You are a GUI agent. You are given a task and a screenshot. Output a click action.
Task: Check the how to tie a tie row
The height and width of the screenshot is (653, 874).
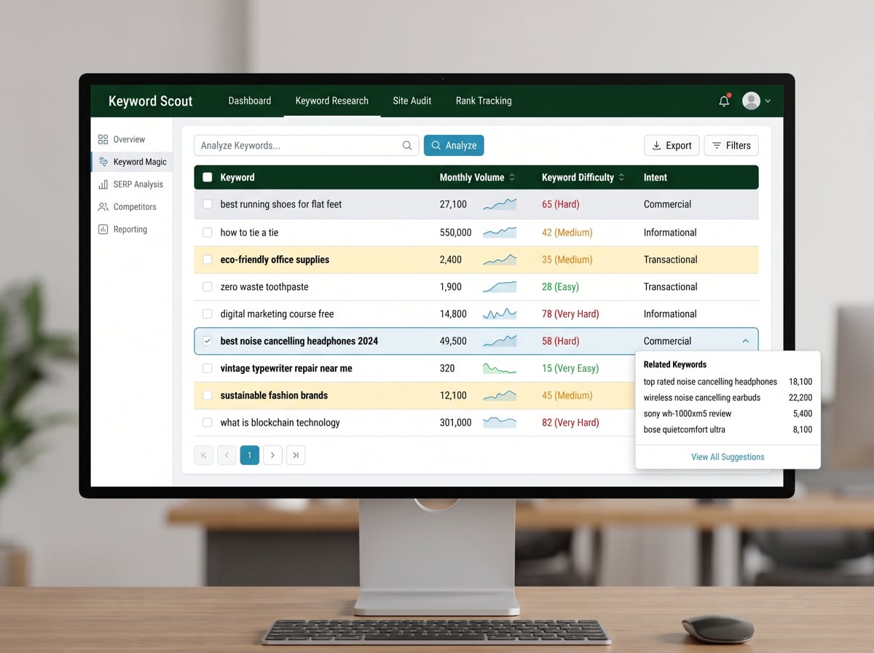click(x=208, y=232)
